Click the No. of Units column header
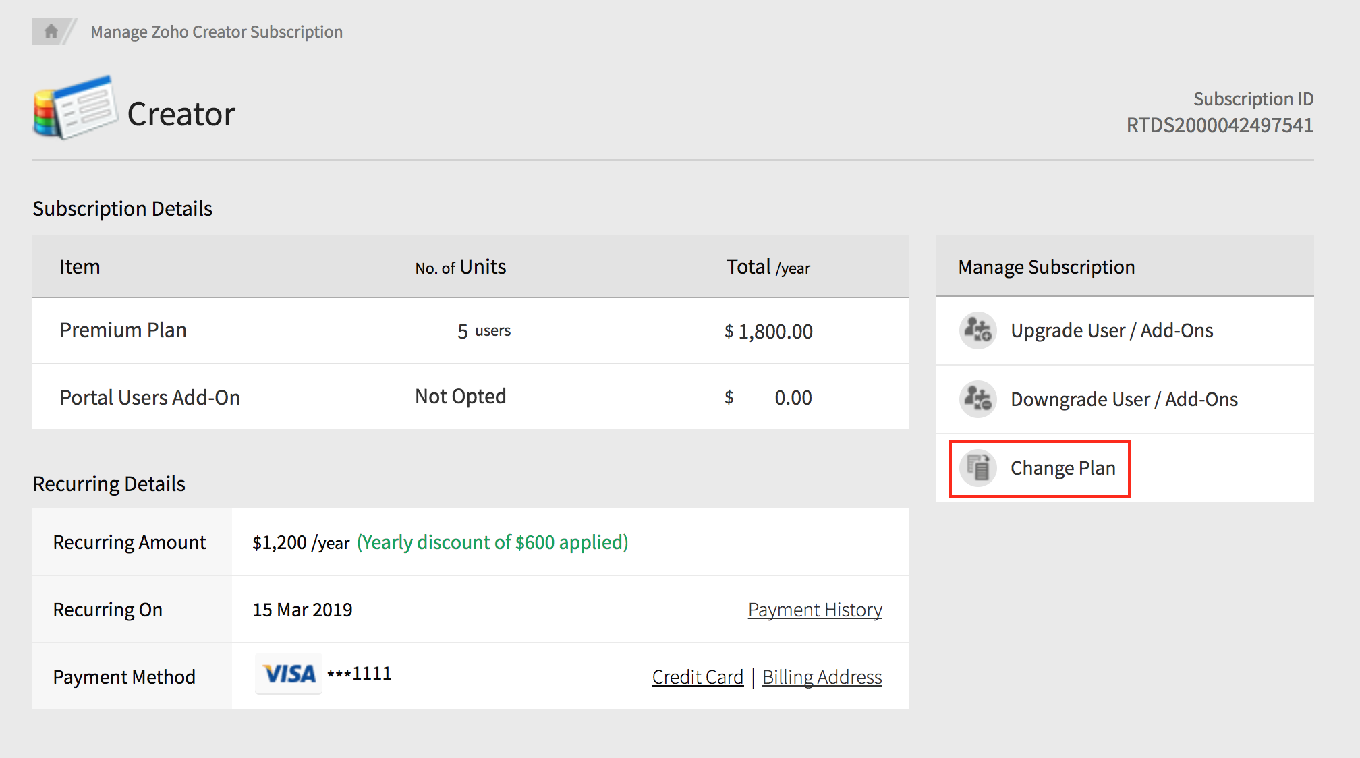 pyautogui.click(x=460, y=267)
